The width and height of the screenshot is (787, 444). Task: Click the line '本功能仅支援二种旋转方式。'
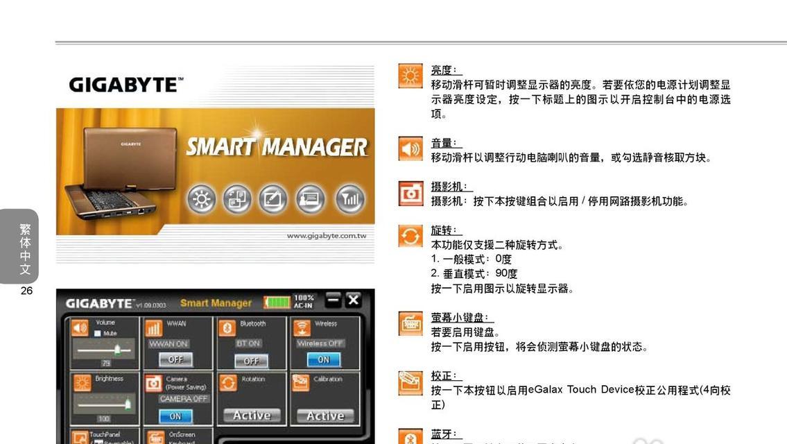tap(498, 245)
